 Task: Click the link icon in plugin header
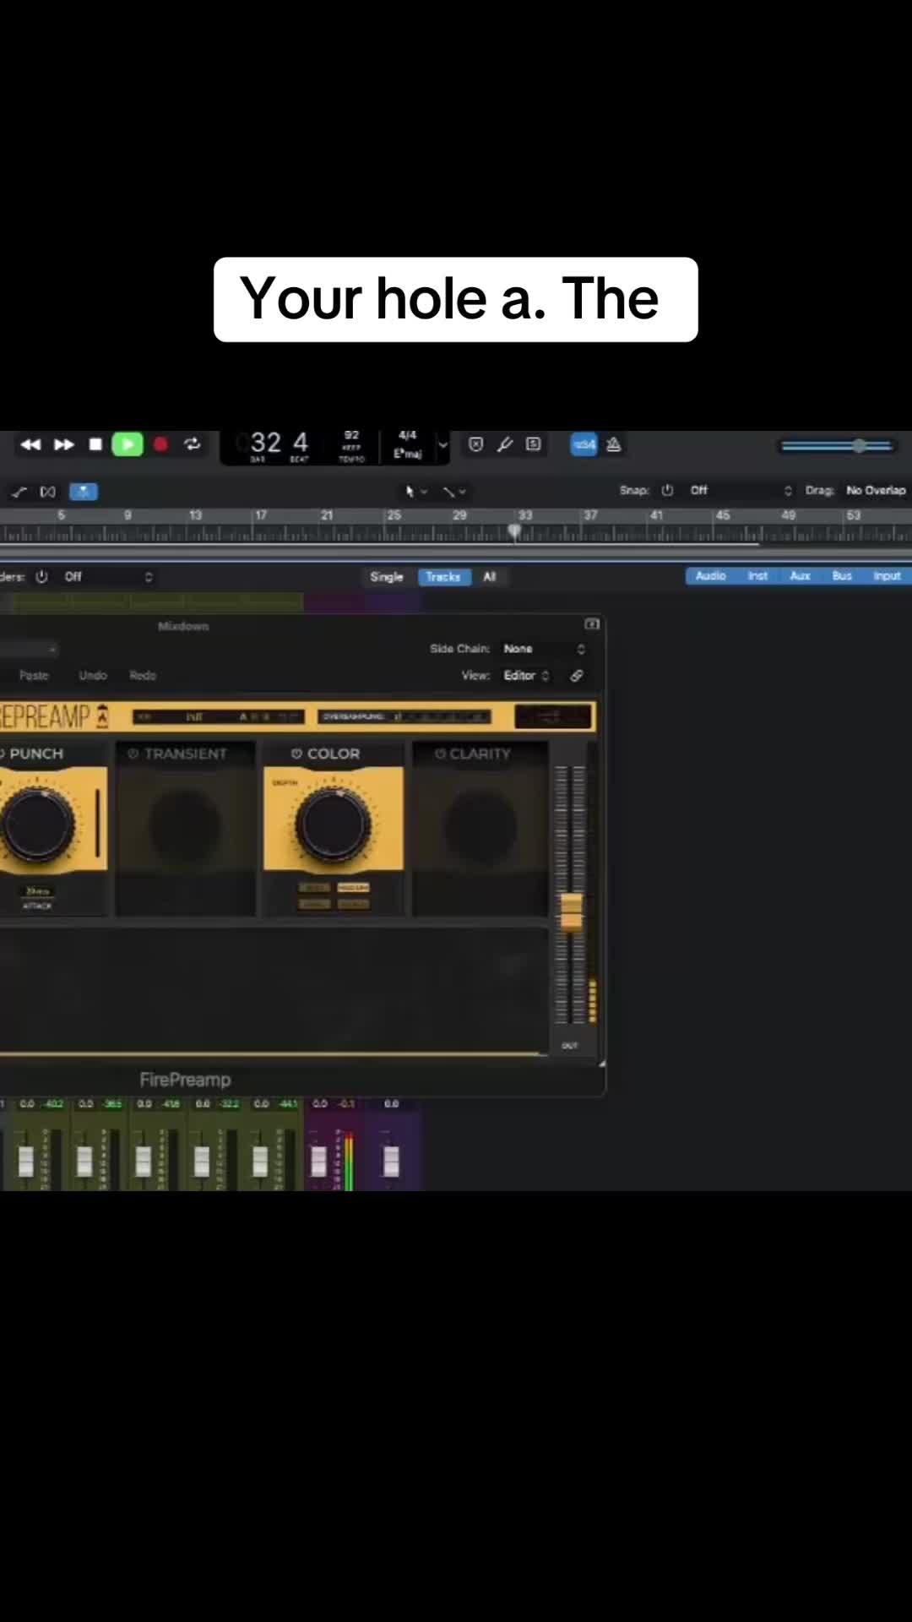click(x=577, y=676)
